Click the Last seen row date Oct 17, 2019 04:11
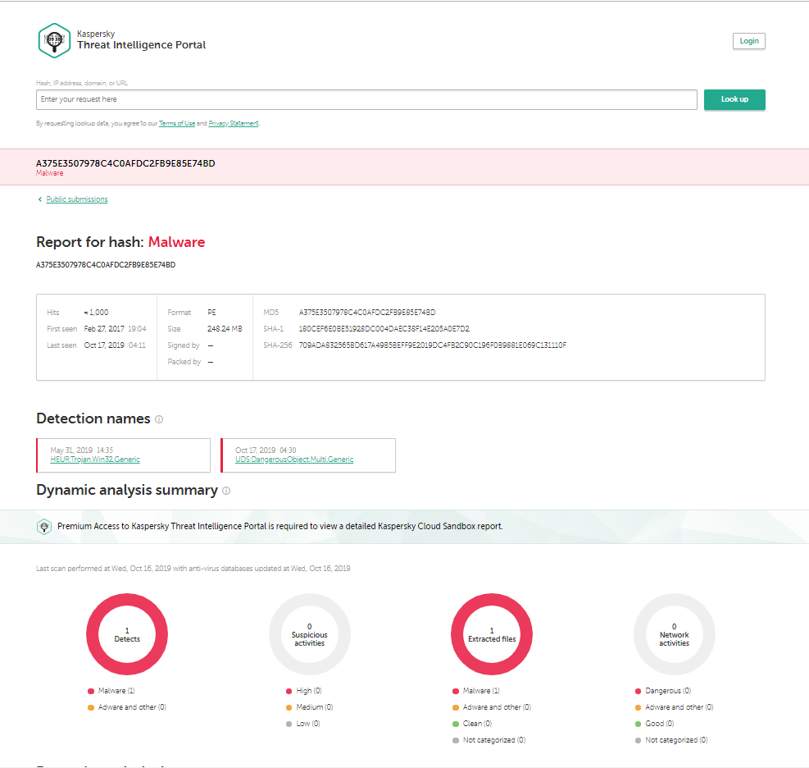The height and width of the screenshot is (768, 809). pos(115,345)
